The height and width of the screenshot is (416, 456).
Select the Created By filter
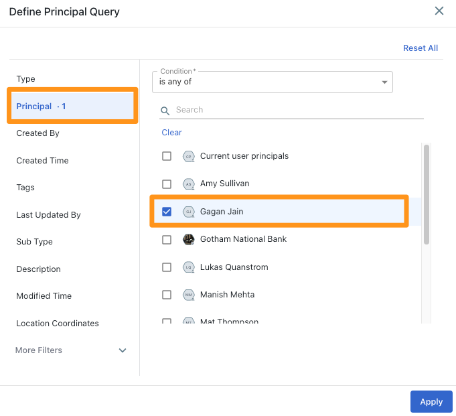pyautogui.click(x=38, y=133)
